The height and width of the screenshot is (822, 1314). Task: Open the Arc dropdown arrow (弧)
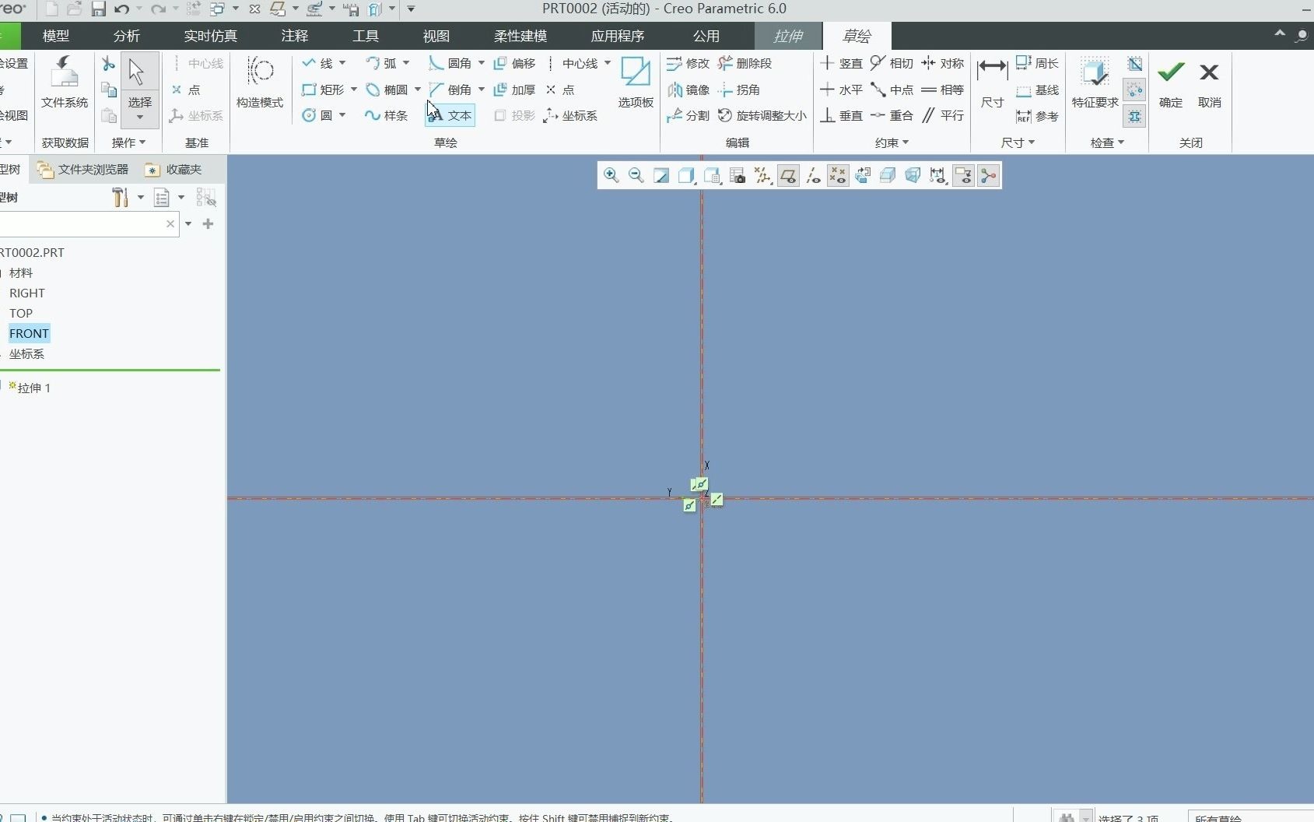click(406, 63)
